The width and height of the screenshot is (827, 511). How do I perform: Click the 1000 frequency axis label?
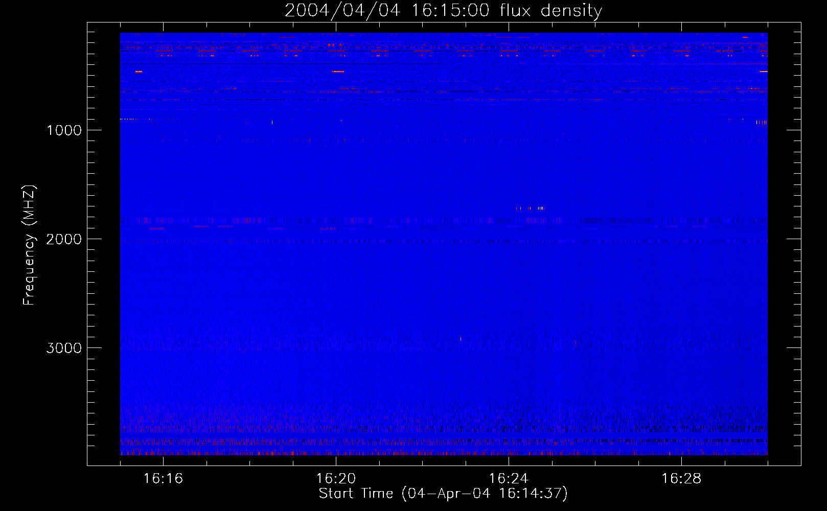click(x=64, y=130)
